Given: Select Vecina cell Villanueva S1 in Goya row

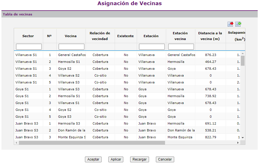Looking at the screenshot, I should coord(69,103).
